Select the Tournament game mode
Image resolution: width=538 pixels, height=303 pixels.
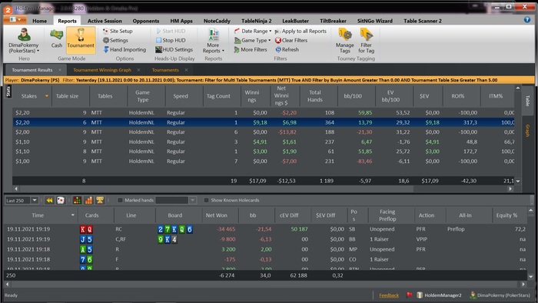pos(81,40)
